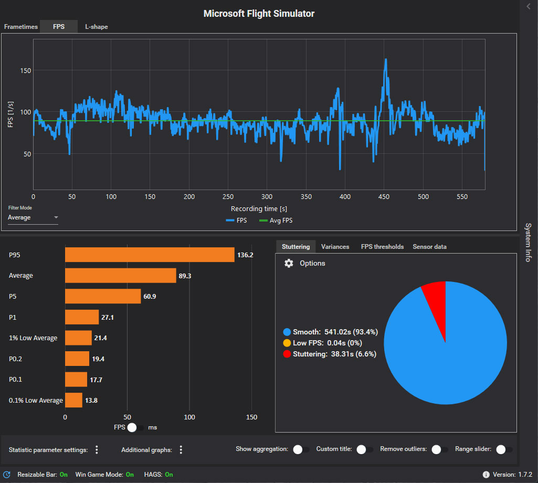Toggle Show aggregation switch
538x483 pixels.
click(x=301, y=449)
